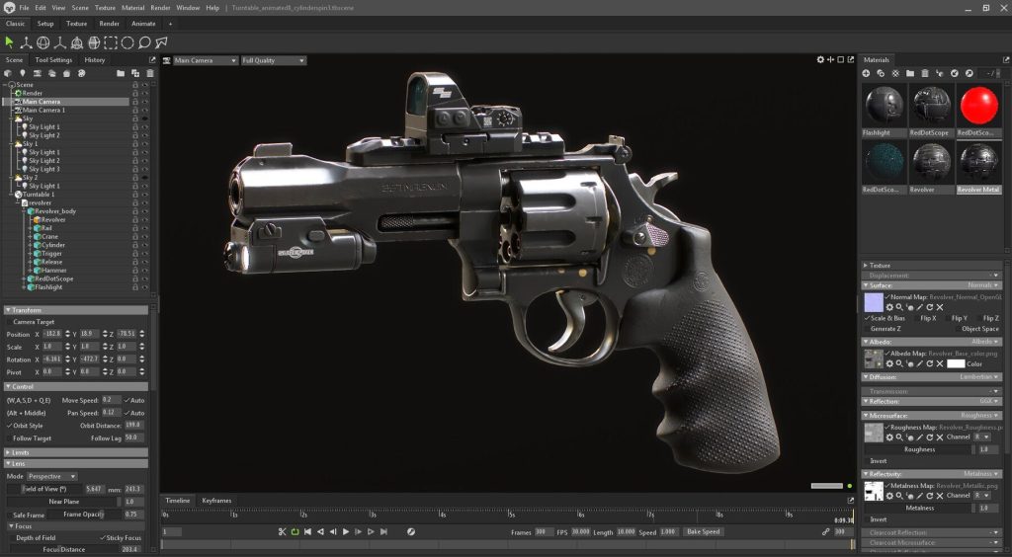1012x557 pixels.
Task: Open the Main Camera viewport dropdown
Action: pos(206,60)
